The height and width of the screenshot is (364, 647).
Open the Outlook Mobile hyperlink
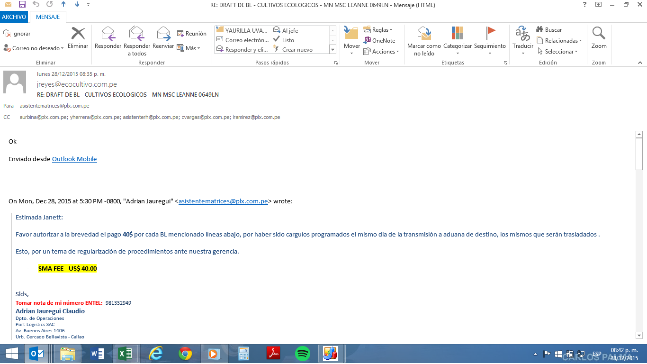pos(74,159)
